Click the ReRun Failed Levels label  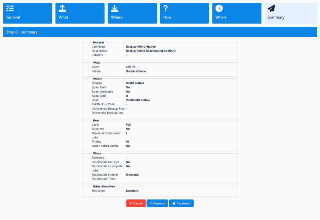pyautogui.click(x=105, y=146)
